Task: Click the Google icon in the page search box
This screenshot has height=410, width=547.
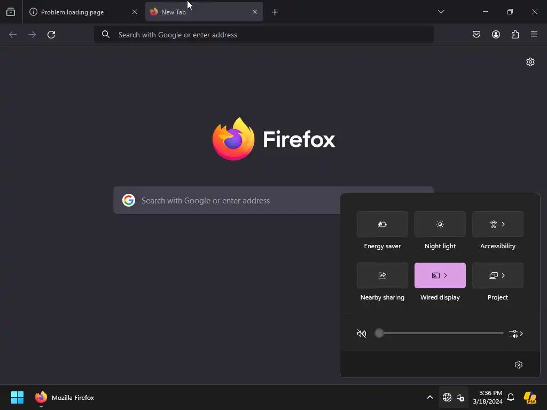Action: click(x=129, y=200)
